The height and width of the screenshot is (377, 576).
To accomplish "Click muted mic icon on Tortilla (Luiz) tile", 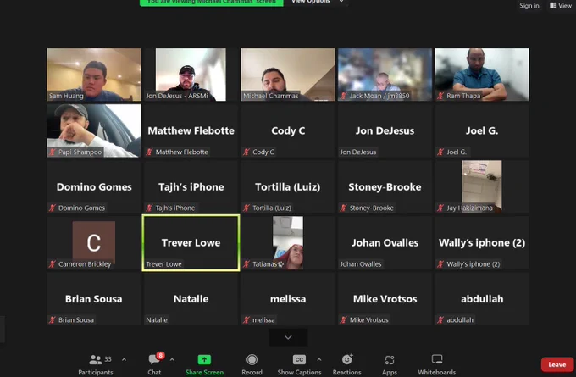I will pyautogui.click(x=246, y=208).
